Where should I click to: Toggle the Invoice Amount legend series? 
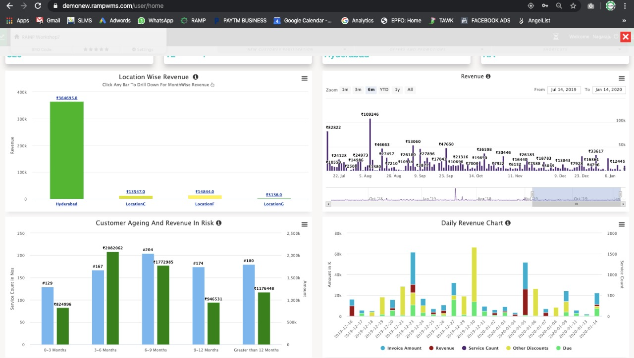(401, 348)
